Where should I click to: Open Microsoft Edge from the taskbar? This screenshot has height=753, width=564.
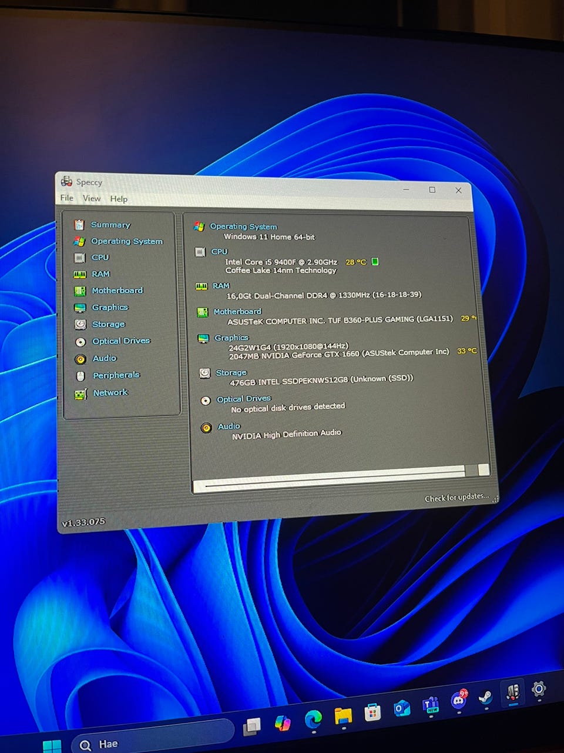click(313, 719)
